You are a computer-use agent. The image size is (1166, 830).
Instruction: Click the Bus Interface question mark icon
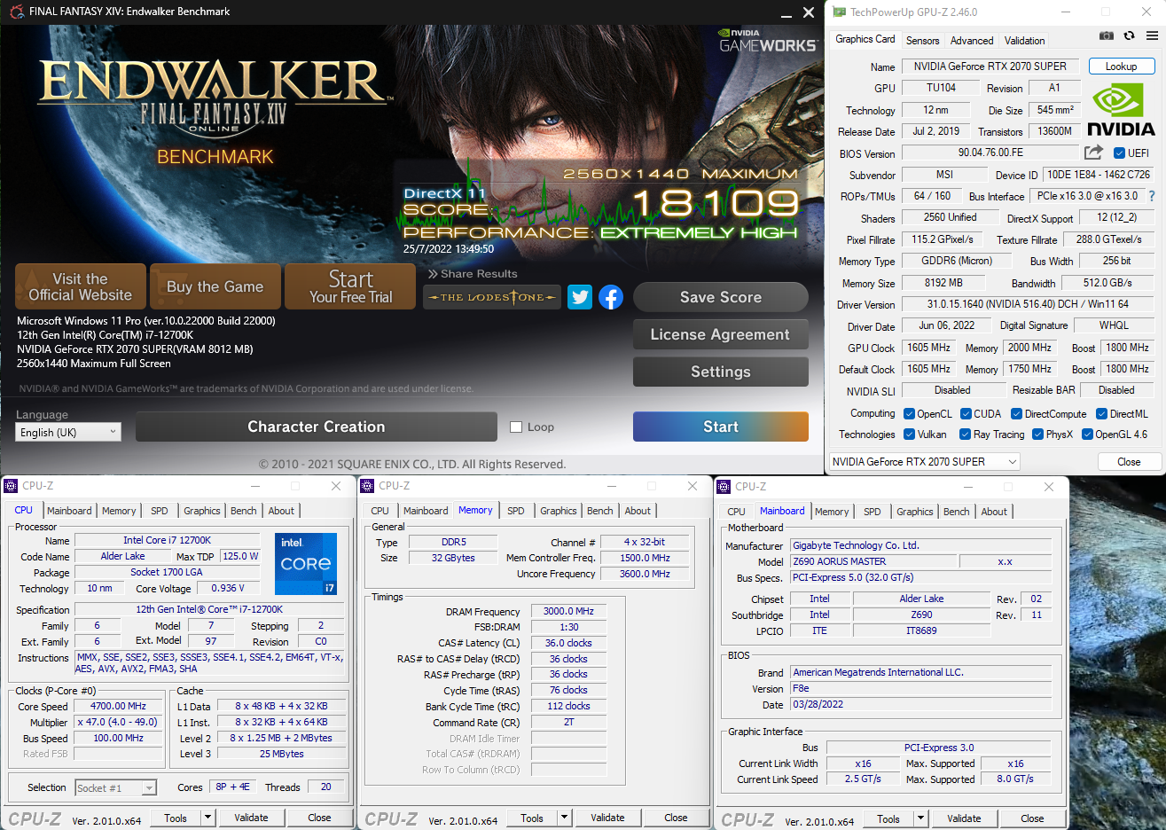tap(1152, 196)
